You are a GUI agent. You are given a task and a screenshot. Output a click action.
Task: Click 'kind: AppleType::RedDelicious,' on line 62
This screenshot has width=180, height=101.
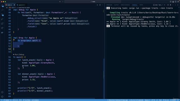click(x=39, y=77)
